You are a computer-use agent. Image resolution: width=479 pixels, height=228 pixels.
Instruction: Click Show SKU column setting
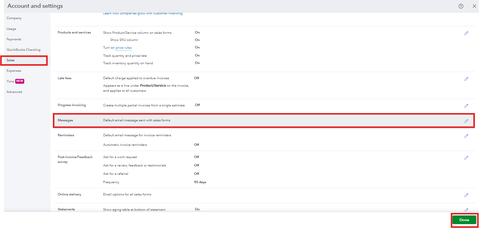click(x=124, y=40)
